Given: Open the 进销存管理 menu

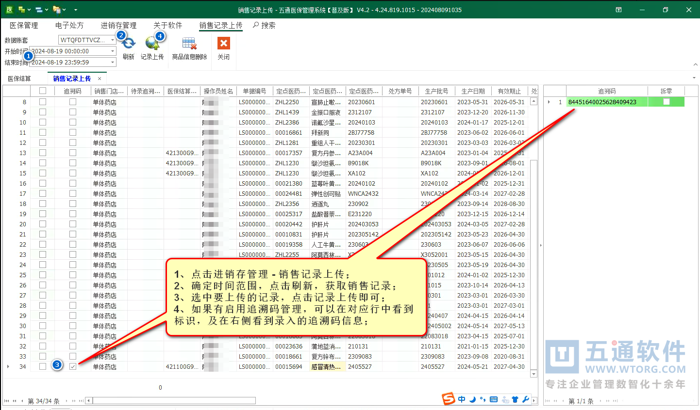Looking at the screenshot, I should (x=118, y=25).
